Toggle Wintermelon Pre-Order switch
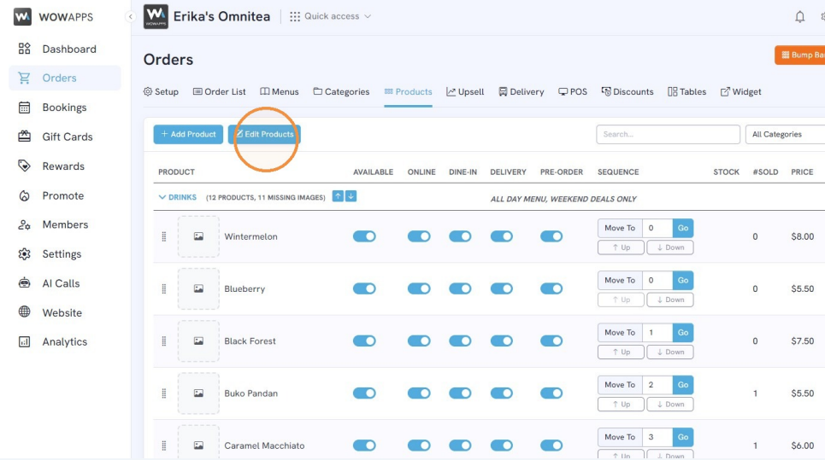 (x=551, y=236)
